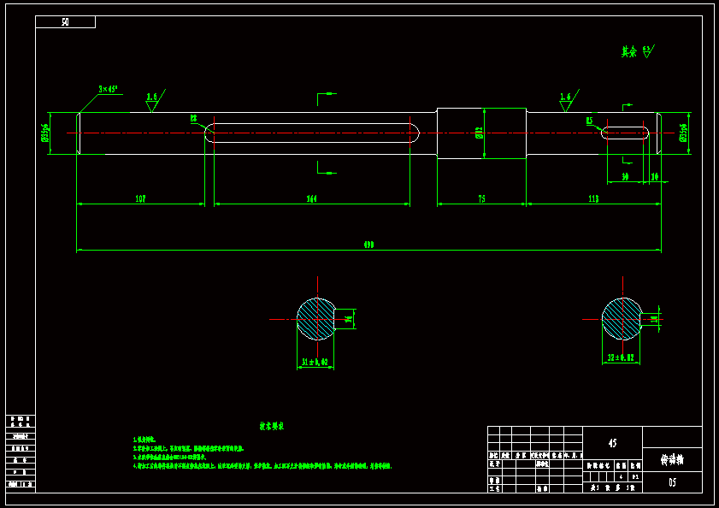Click the 31±0.02 section dimension
This screenshot has width=719, height=508.
(315, 363)
